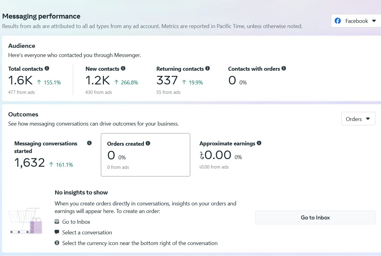Show the Approximate earnings info icon tooltip

coord(259,143)
